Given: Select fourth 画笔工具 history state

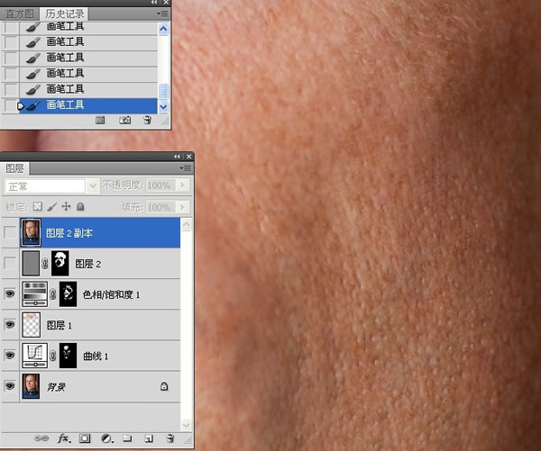Looking at the screenshot, I should pos(88,74).
